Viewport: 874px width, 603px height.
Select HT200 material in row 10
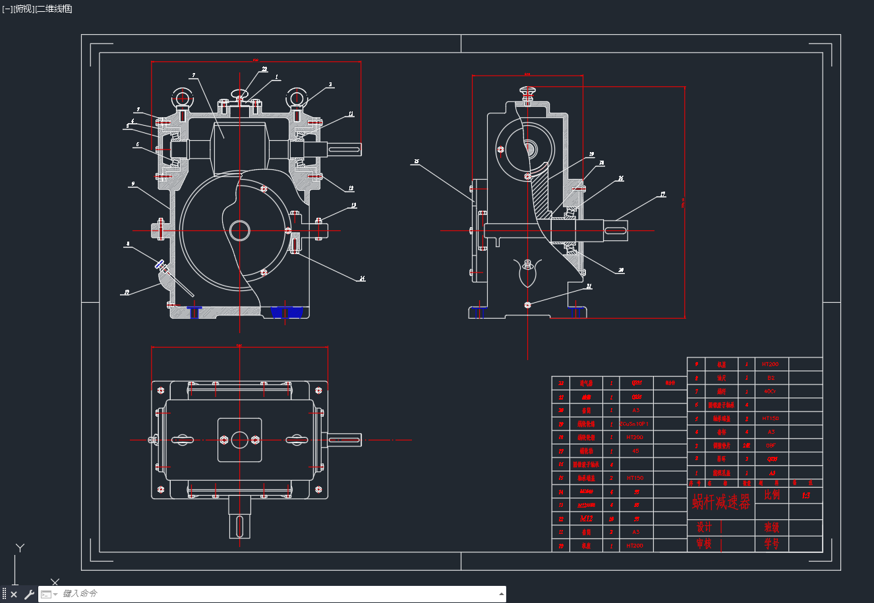click(635, 546)
